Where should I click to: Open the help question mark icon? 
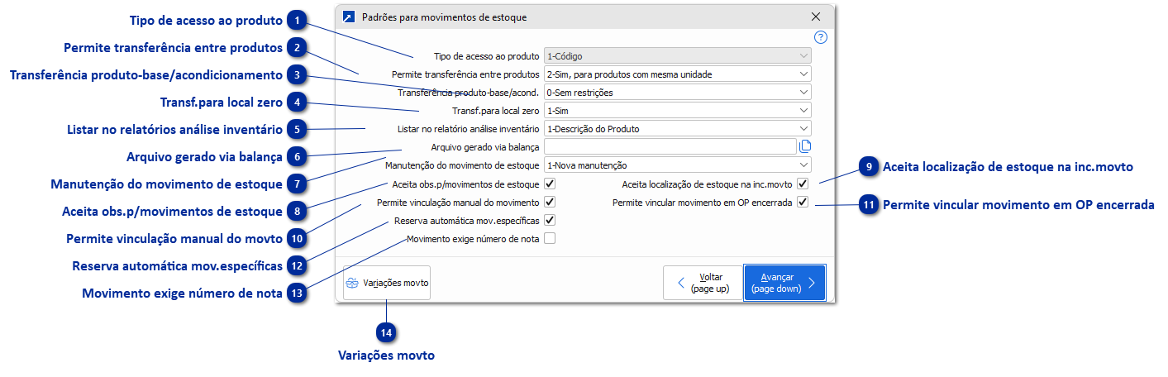[x=821, y=37]
